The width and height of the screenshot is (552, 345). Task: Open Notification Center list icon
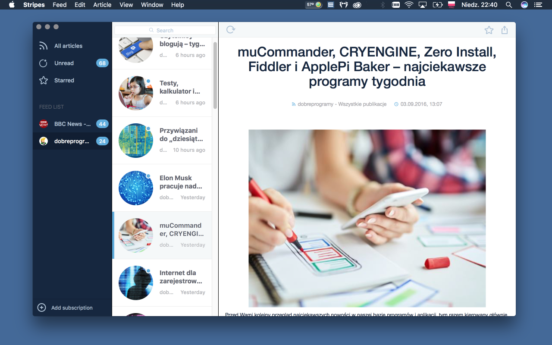[x=538, y=5]
